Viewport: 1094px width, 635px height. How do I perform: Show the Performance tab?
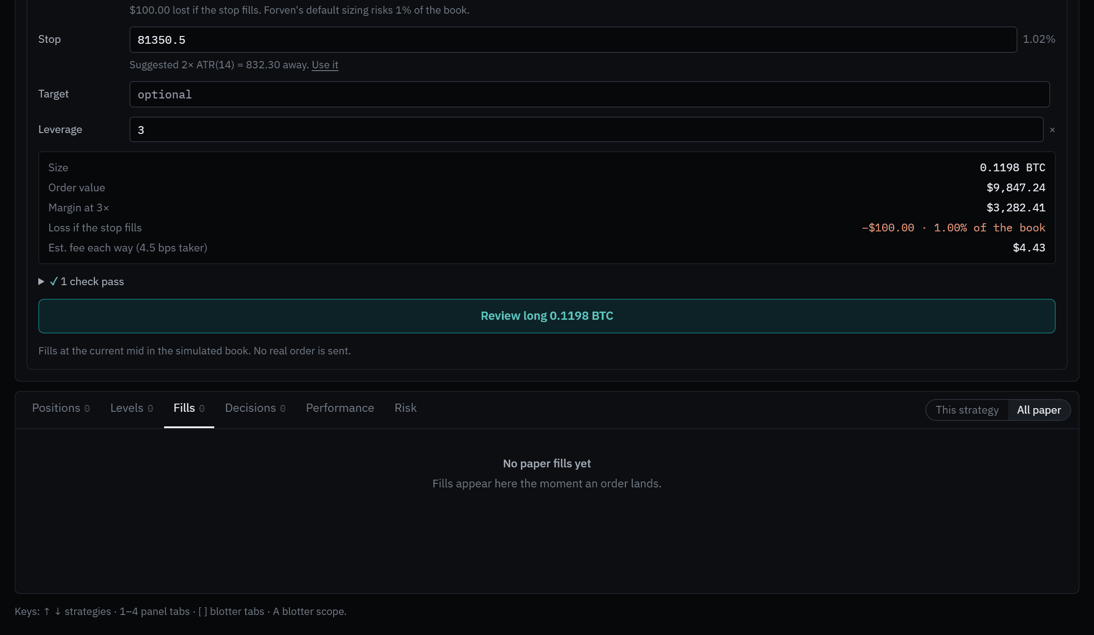click(340, 408)
